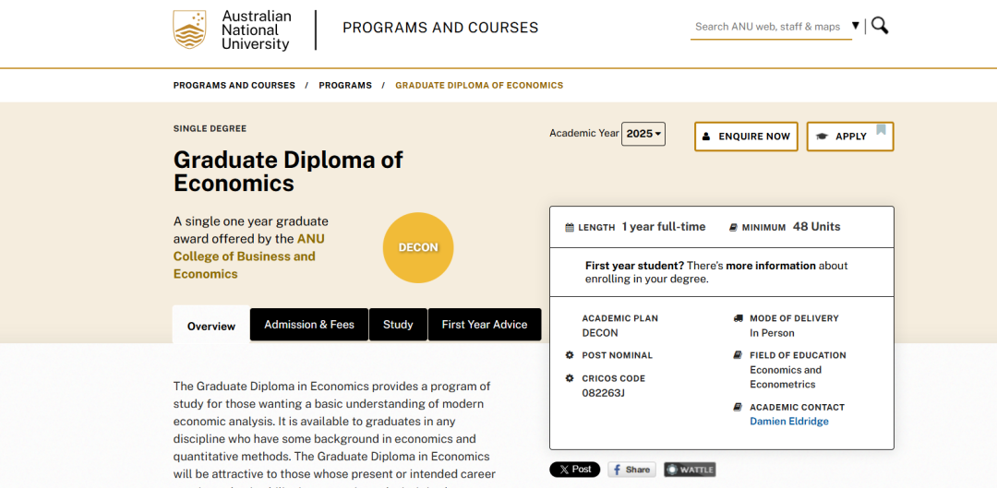Click the Enquire Now button
This screenshot has width=997, height=488.
746,137
